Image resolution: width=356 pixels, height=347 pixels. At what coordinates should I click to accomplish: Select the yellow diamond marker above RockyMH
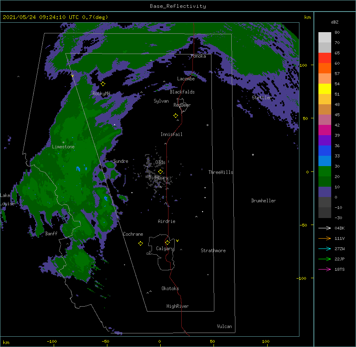click(x=103, y=84)
